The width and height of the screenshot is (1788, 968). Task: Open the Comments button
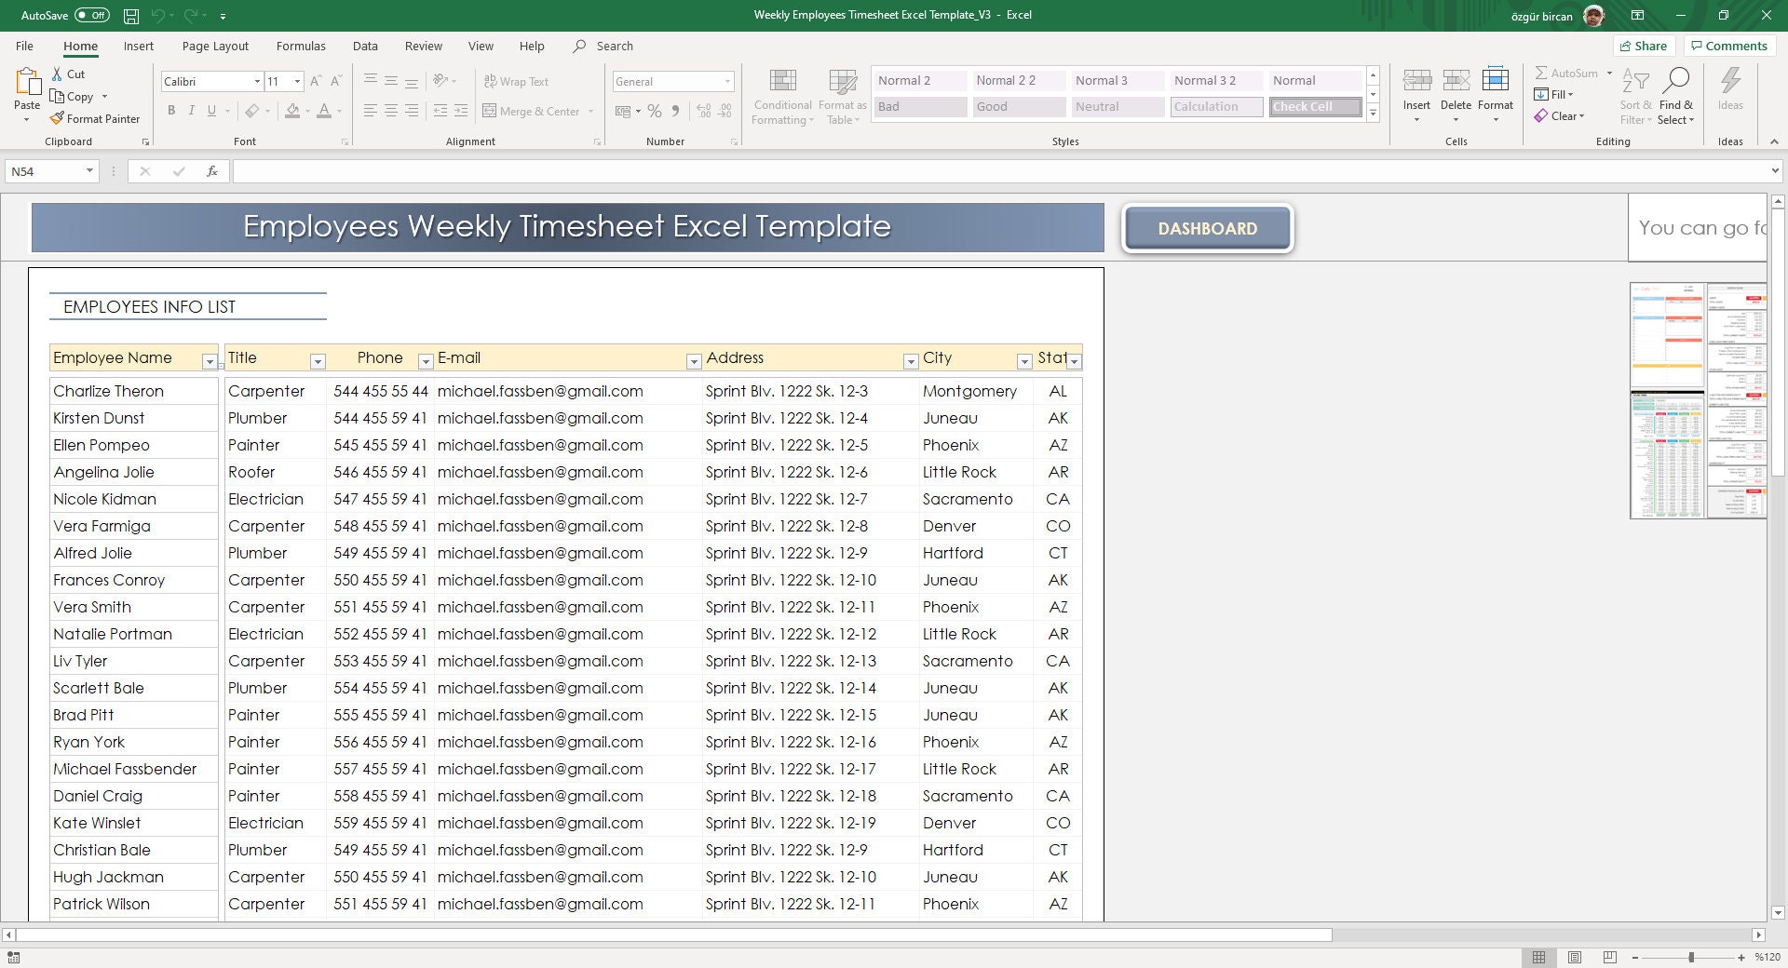[x=1728, y=46]
